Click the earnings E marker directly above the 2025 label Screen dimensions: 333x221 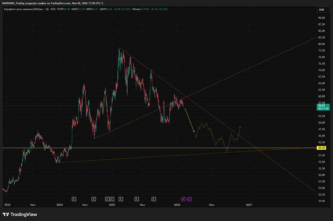[112, 199]
